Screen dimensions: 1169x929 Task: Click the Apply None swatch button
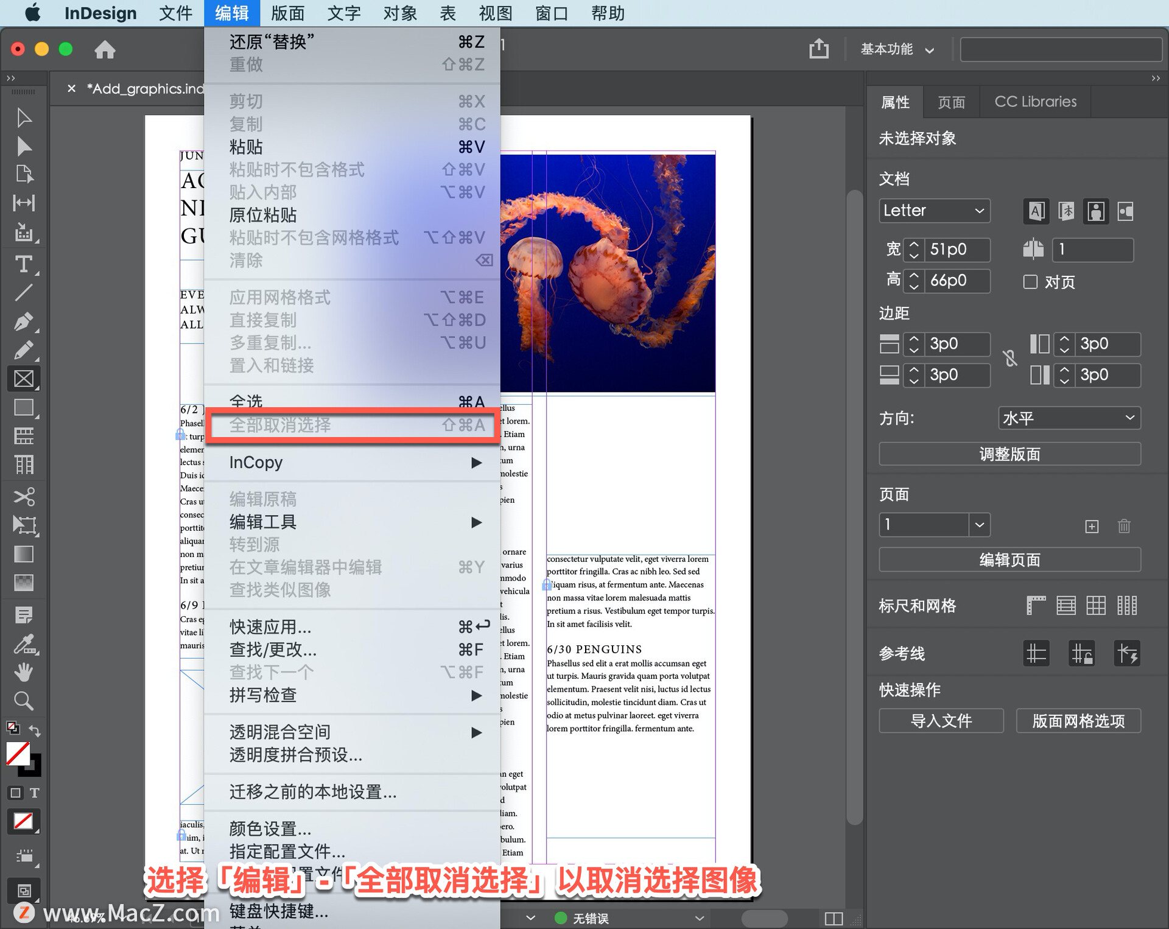pos(23,821)
